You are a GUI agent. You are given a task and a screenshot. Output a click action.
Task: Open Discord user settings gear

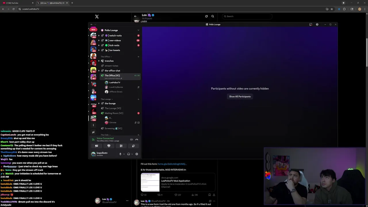tap(137, 154)
